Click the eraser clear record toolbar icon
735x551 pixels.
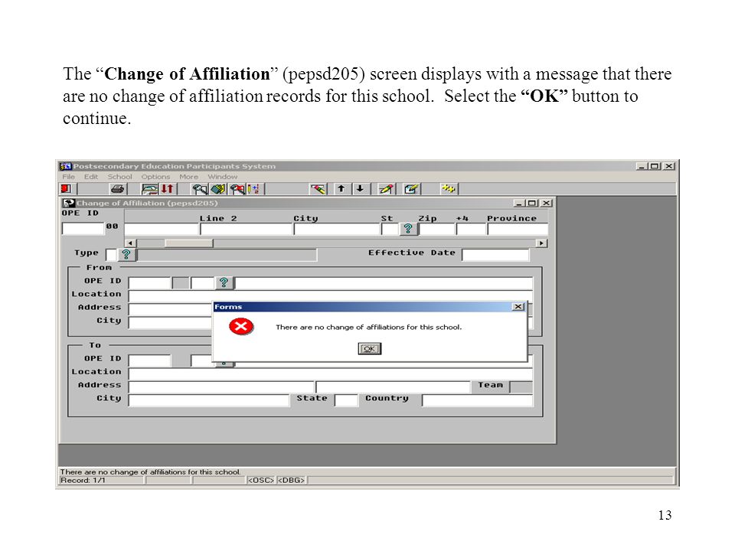318,189
